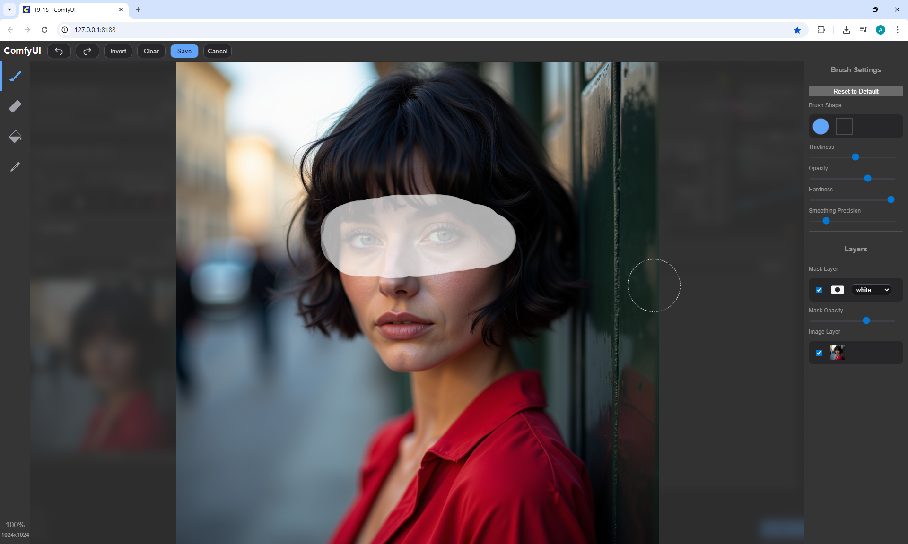Open the white mask color dropdown
Image resolution: width=908 pixels, height=544 pixels.
[871, 290]
